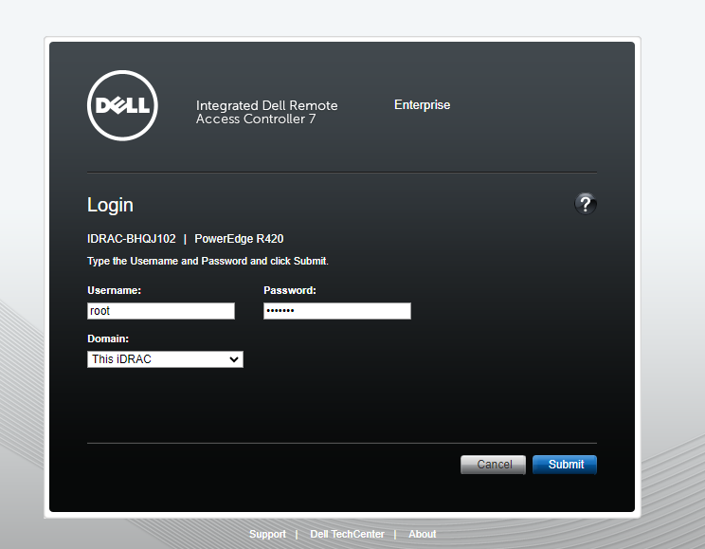The height and width of the screenshot is (549, 705).
Task: Click Integrated Dell Remote Access Controller 7 title
Action: (266, 112)
